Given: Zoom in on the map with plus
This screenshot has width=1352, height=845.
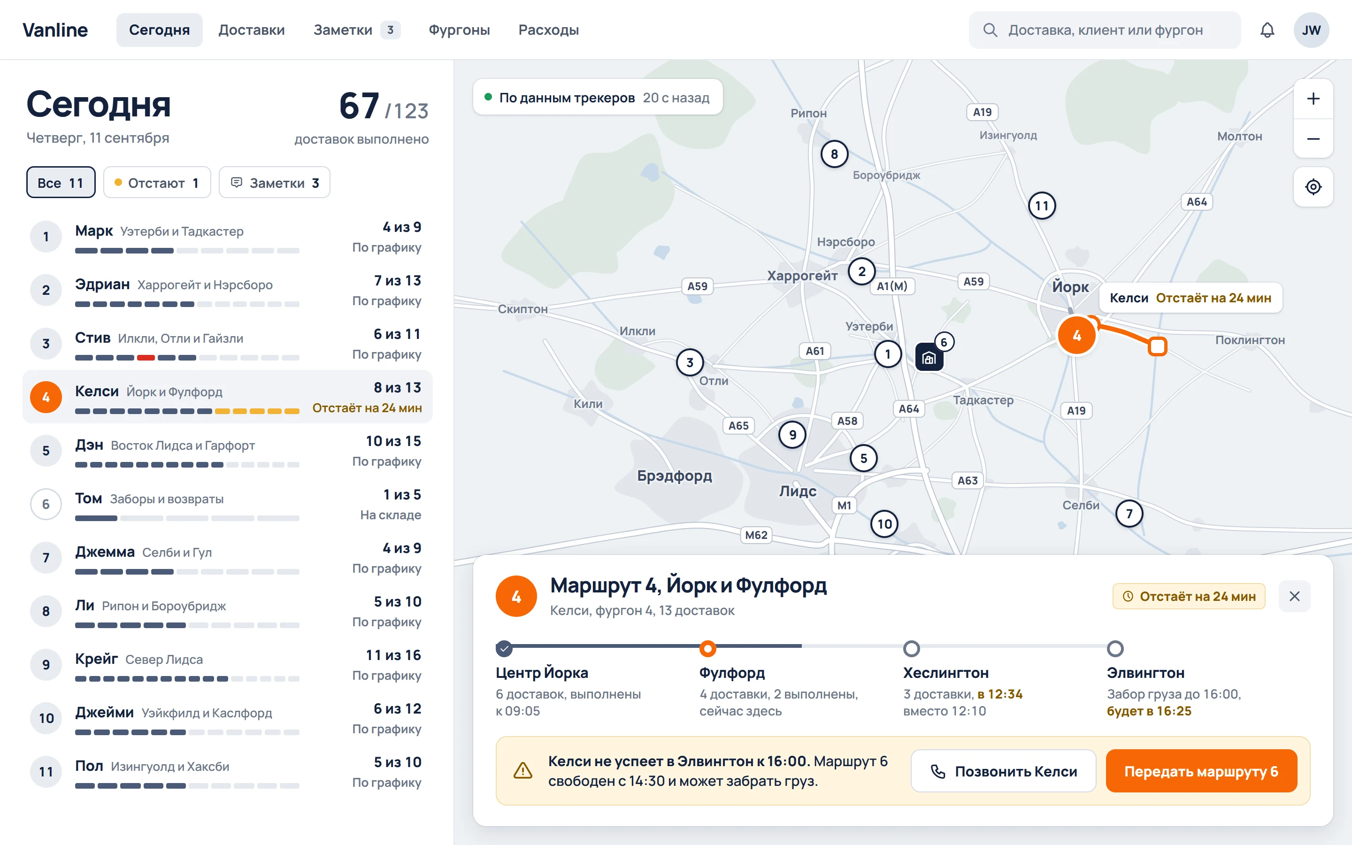Looking at the screenshot, I should (x=1313, y=99).
